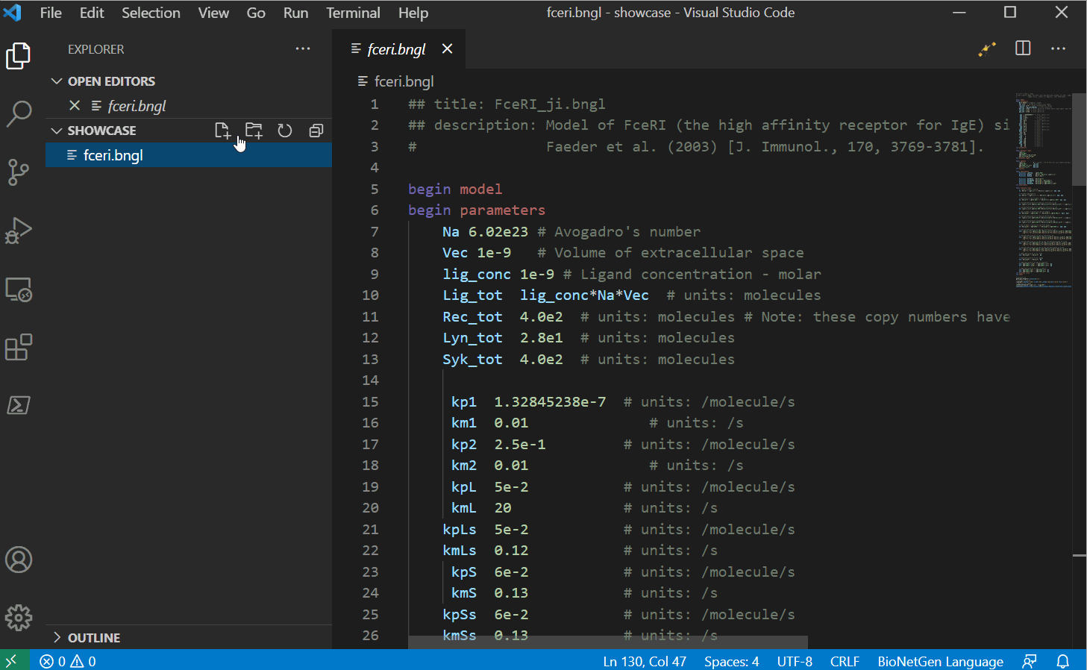Change file encoding UTF-8
Screen dimensions: 1087x670
pyautogui.click(x=795, y=661)
